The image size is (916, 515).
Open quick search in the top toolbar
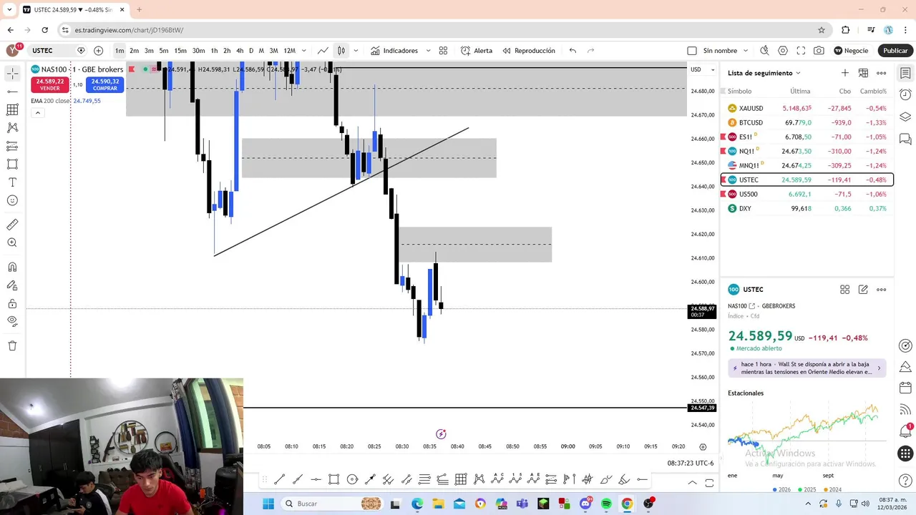pyautogui.click(x=764, y=51)
